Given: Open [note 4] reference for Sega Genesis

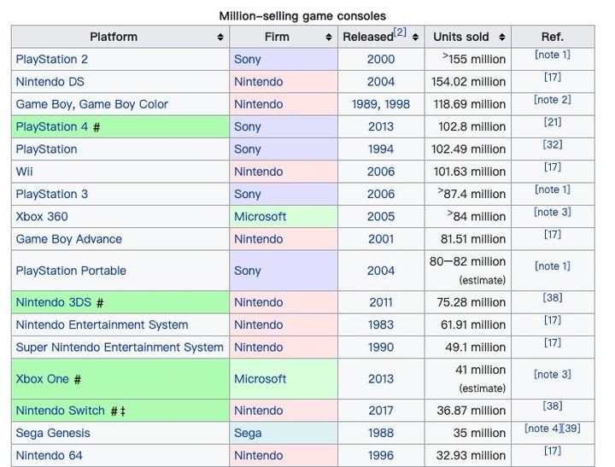Looking at the screenshot, I should pos(542,429).
